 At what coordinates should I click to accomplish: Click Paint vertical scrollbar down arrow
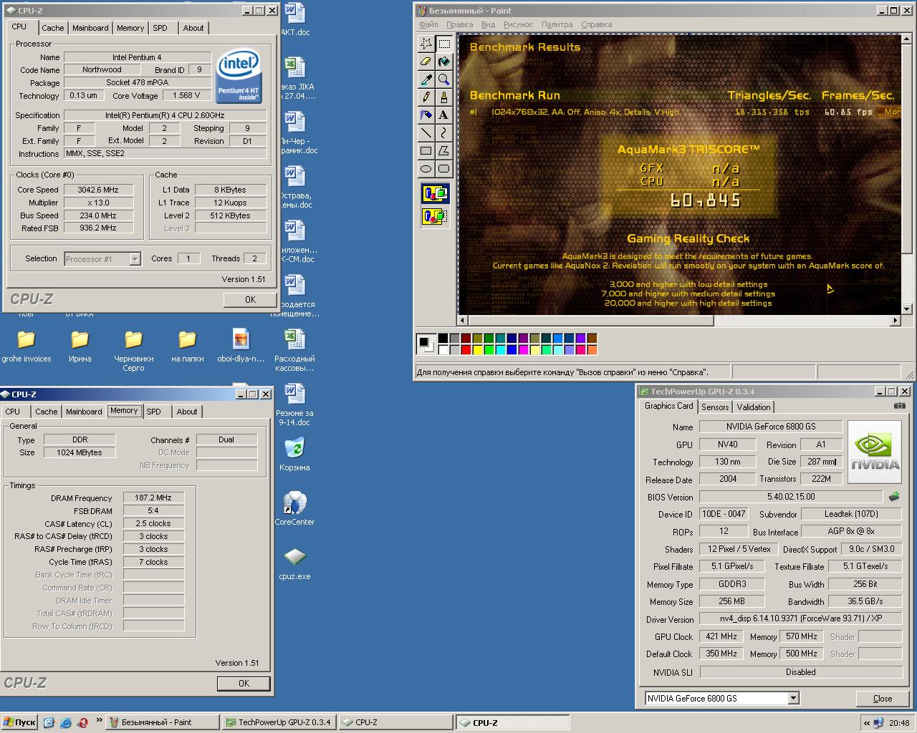tap(906, 309)
